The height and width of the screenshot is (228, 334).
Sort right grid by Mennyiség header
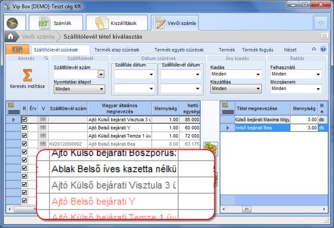tap(304, 108)
